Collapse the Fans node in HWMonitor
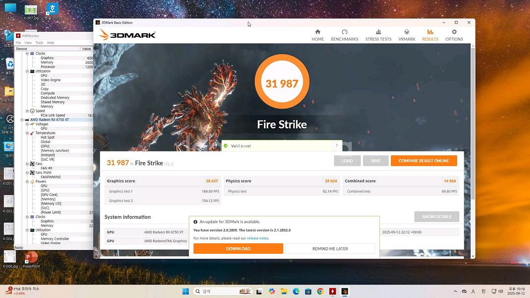The width and height of the screenshot is (530, 298). (27, 164)
